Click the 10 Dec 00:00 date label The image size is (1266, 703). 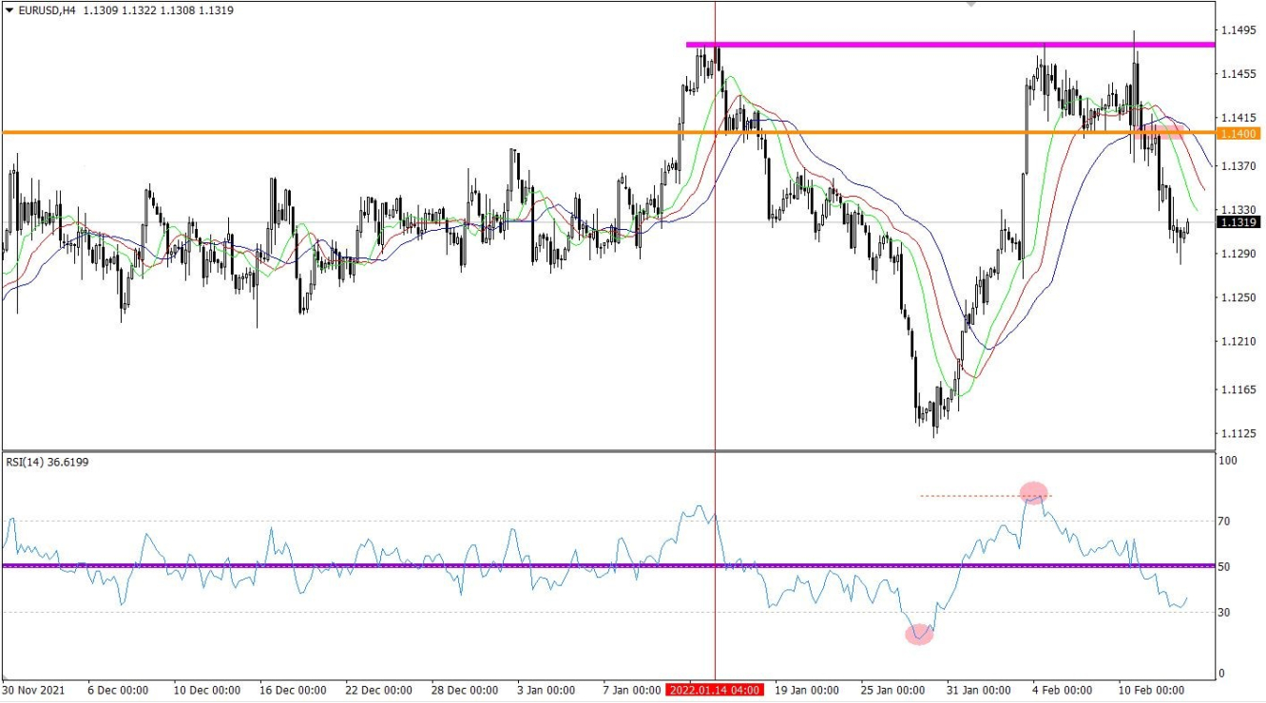(x=207, y=691)
